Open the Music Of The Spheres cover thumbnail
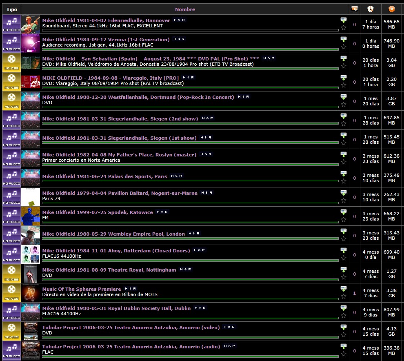 pos(31,293)
